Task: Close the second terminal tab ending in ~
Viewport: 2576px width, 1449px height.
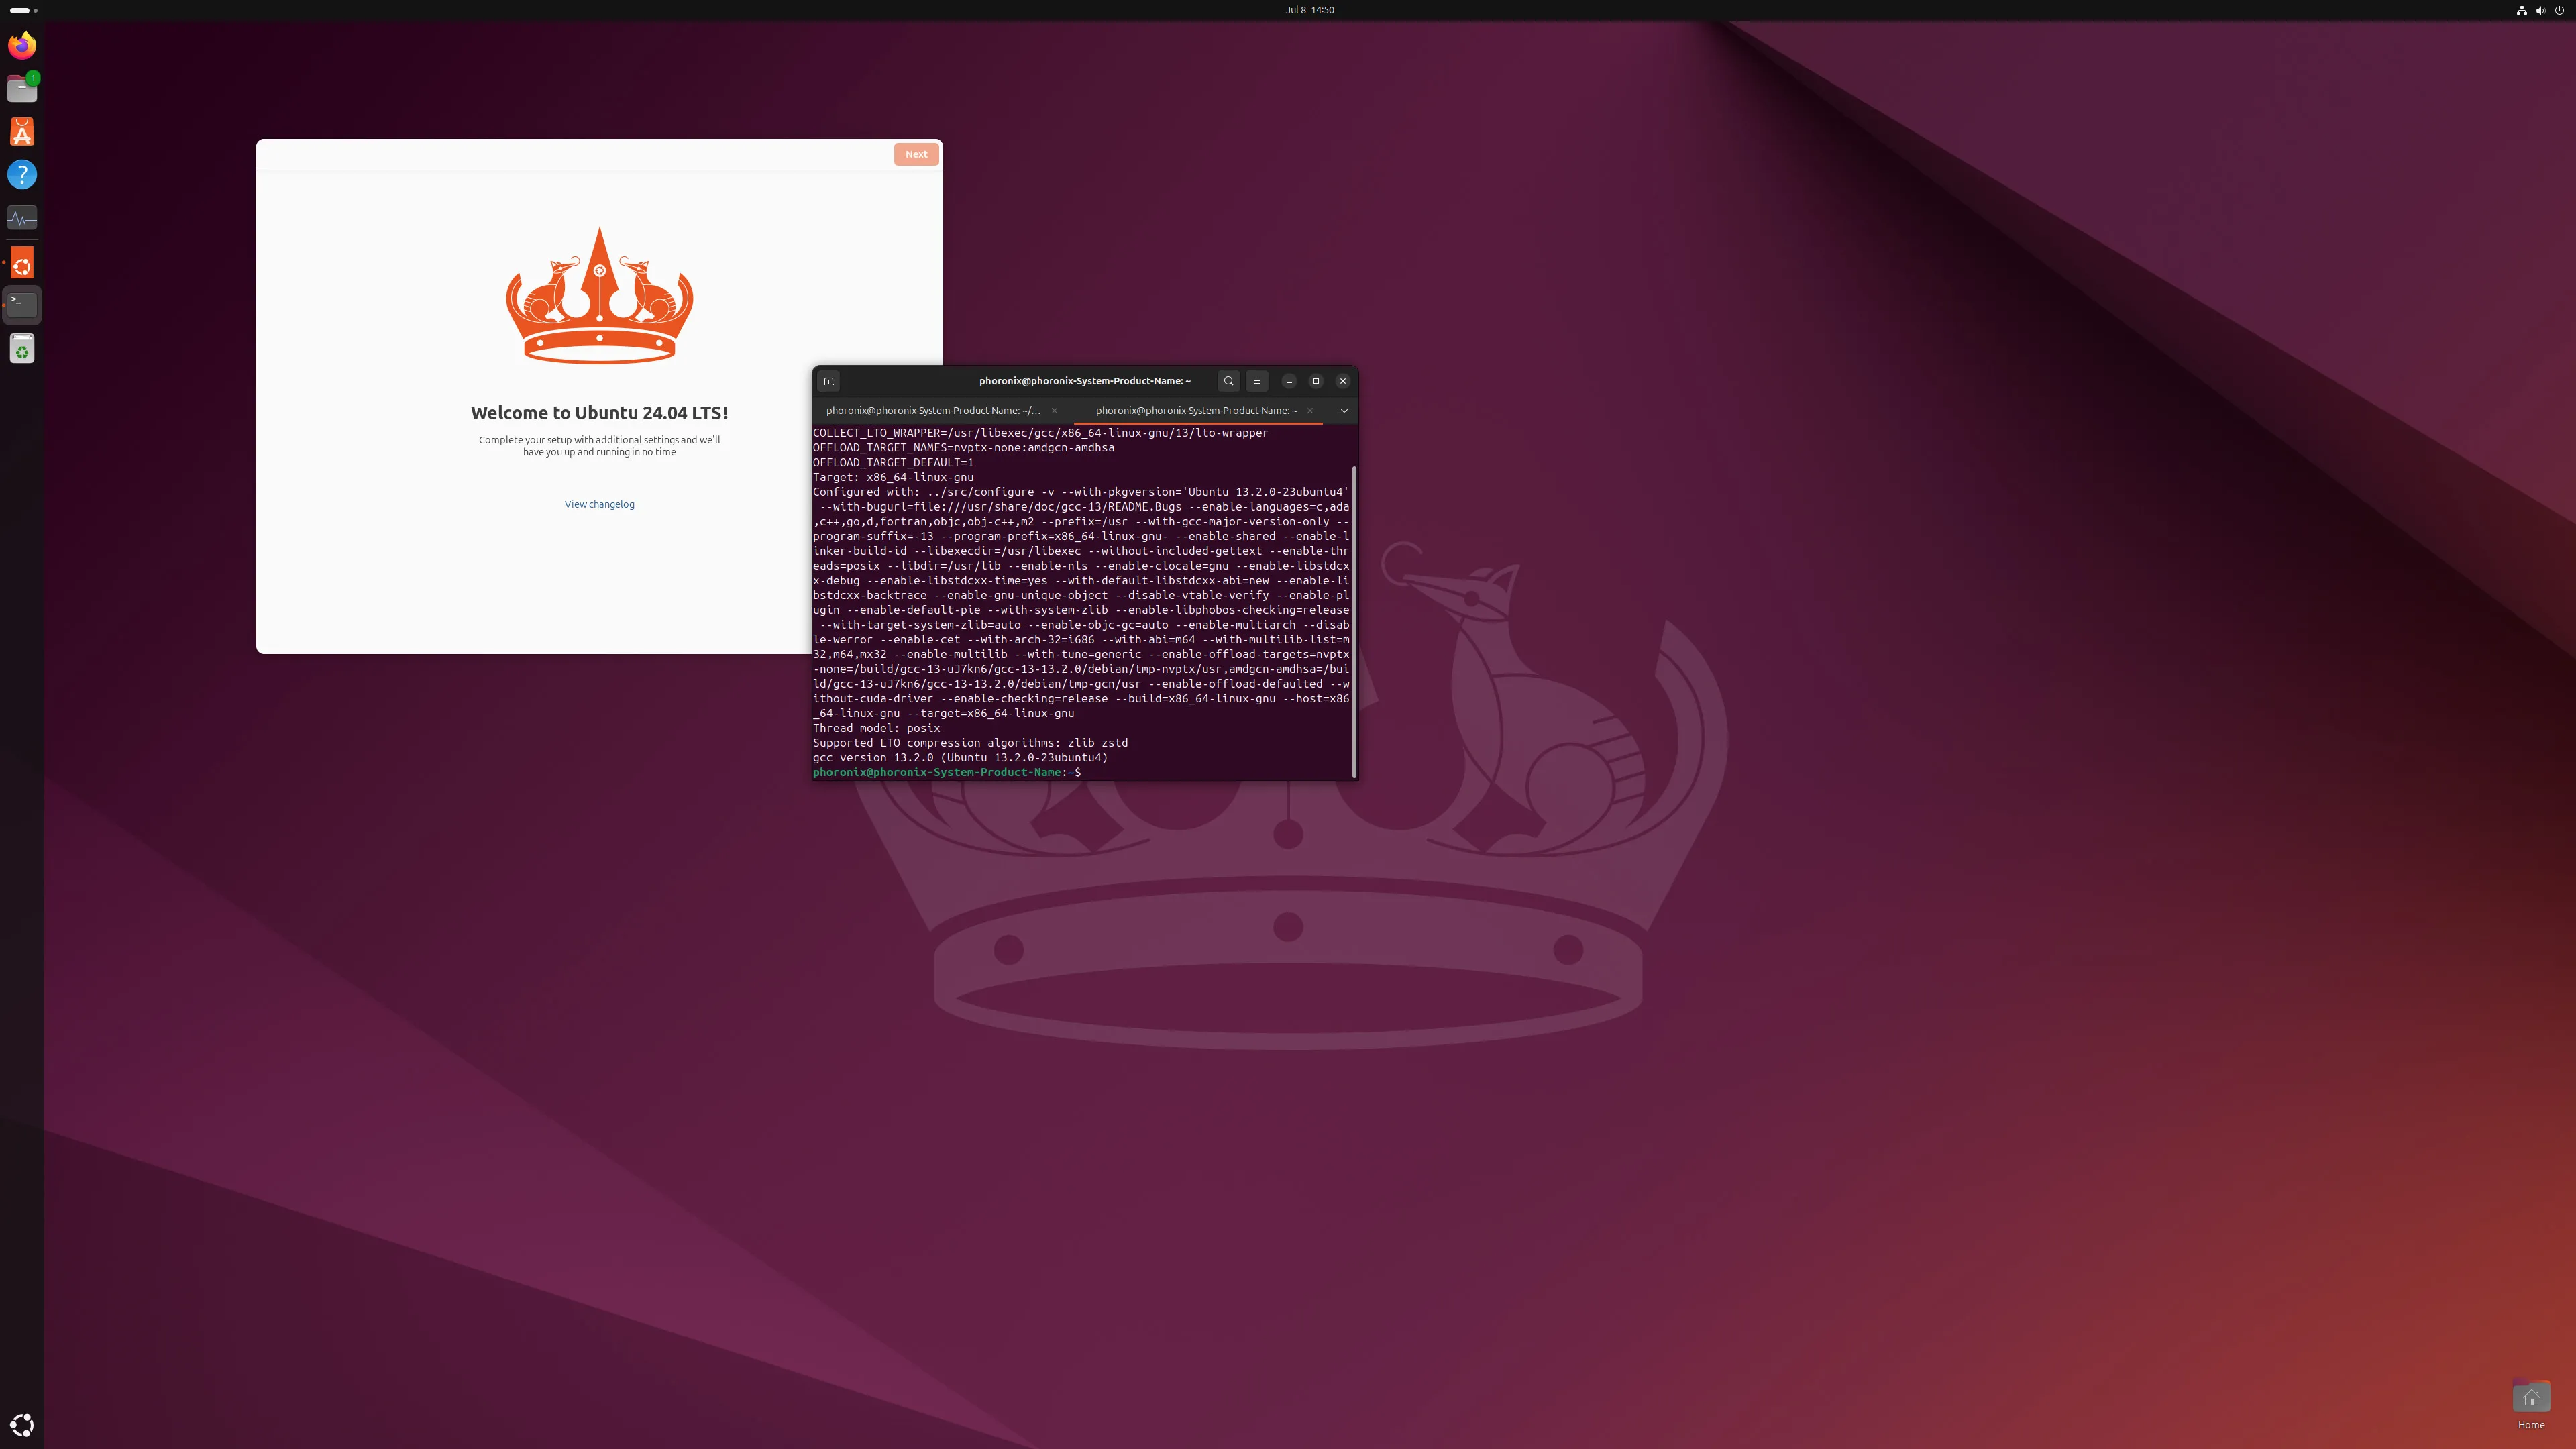Action: click(x=1309, y=411)
